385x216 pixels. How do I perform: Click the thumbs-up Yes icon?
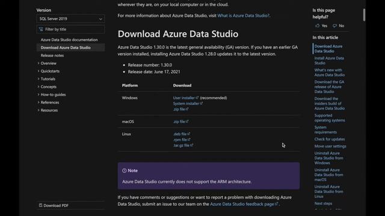tap(317, 26)
